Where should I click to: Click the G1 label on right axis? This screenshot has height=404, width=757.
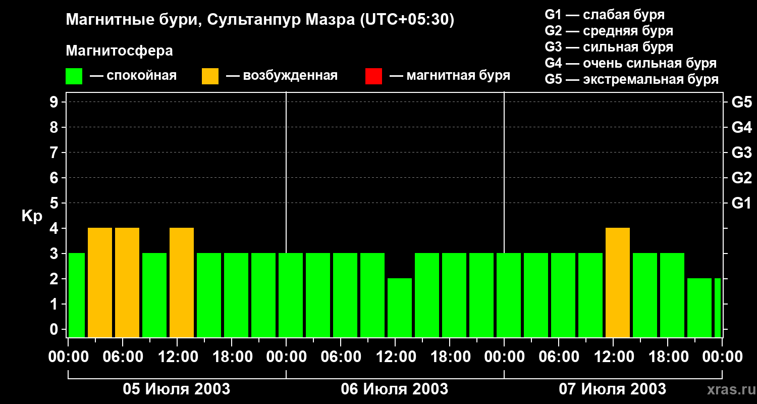pyautogui.click(x=741, y=204)
